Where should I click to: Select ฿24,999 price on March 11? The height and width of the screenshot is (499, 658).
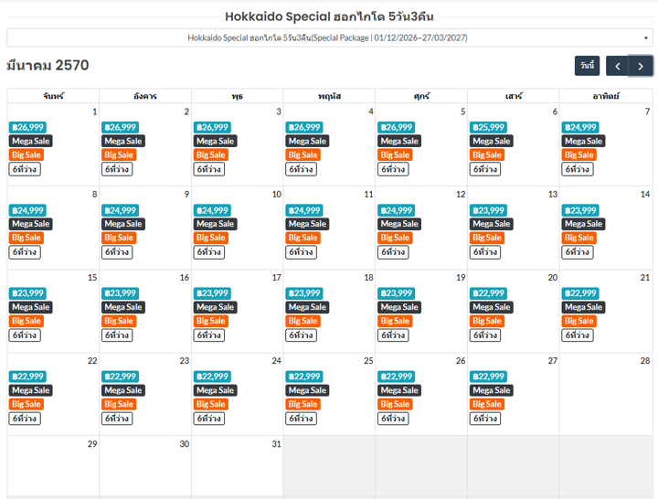tap(304, 210)
